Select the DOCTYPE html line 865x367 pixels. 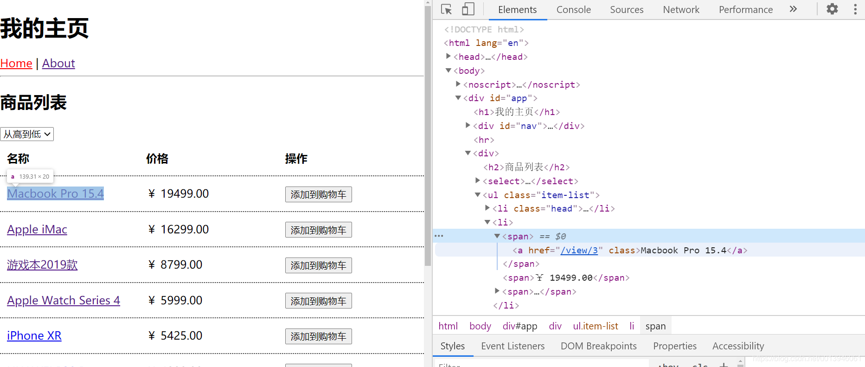coord(484,29)
